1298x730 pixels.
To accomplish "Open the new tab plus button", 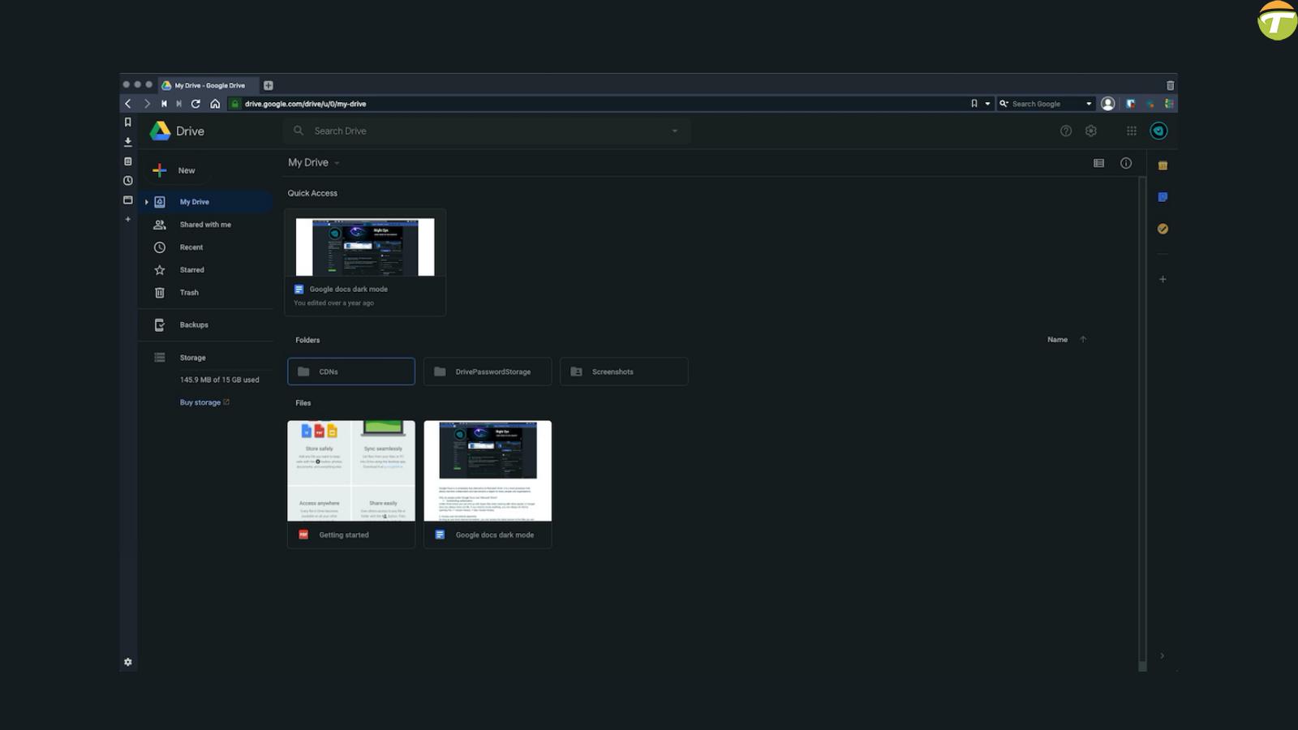I will point(269,85).
